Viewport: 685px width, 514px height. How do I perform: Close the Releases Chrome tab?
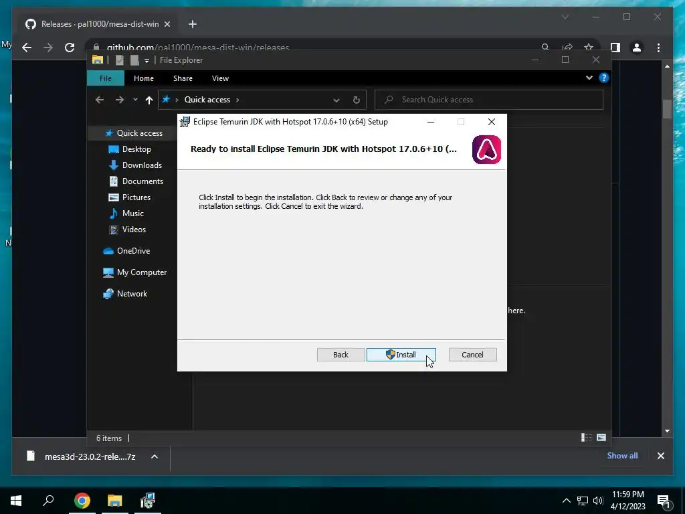click(167, 24)
